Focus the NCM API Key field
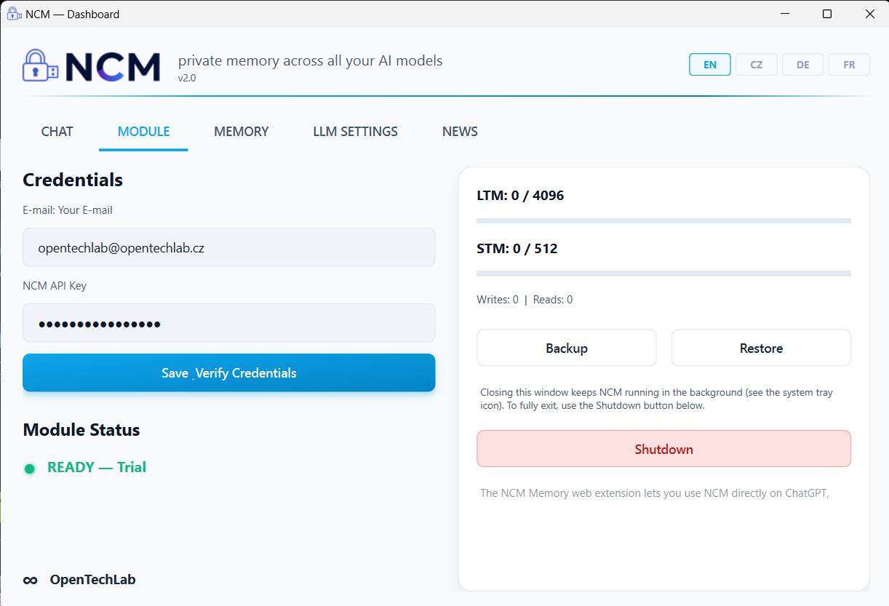Image resolution: width=889 pixels, height=606 pixels. pos(229,323)
